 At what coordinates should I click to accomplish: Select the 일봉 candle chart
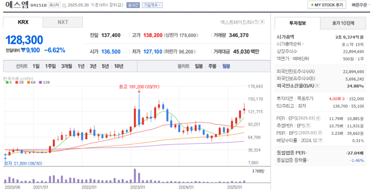tap(199, 66)
